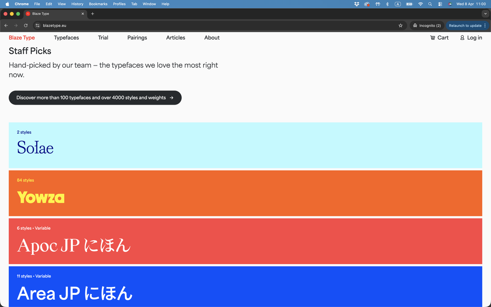Open the Wi-Fi status menu

(x=421, y=4)
